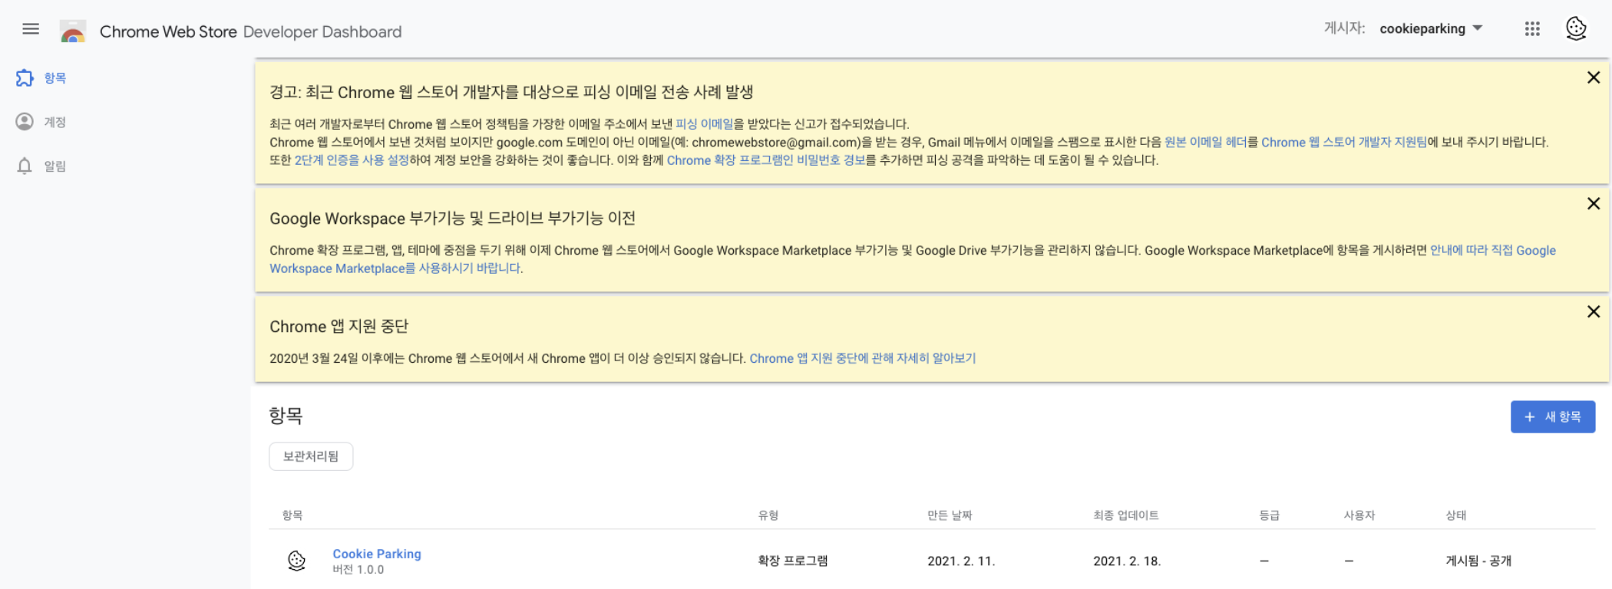Open the Cookie Parking item link
This screenshot has height=589, width=1612.
coord(377,554)
